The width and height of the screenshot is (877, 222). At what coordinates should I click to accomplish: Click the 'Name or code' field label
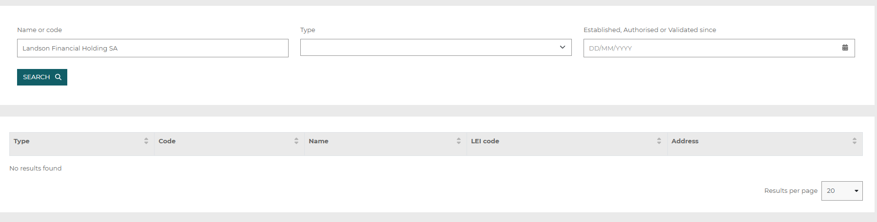point(39,30)
